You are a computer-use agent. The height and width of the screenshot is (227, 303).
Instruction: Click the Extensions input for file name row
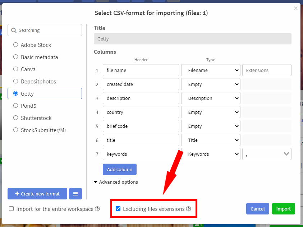[x=267, y=70]
